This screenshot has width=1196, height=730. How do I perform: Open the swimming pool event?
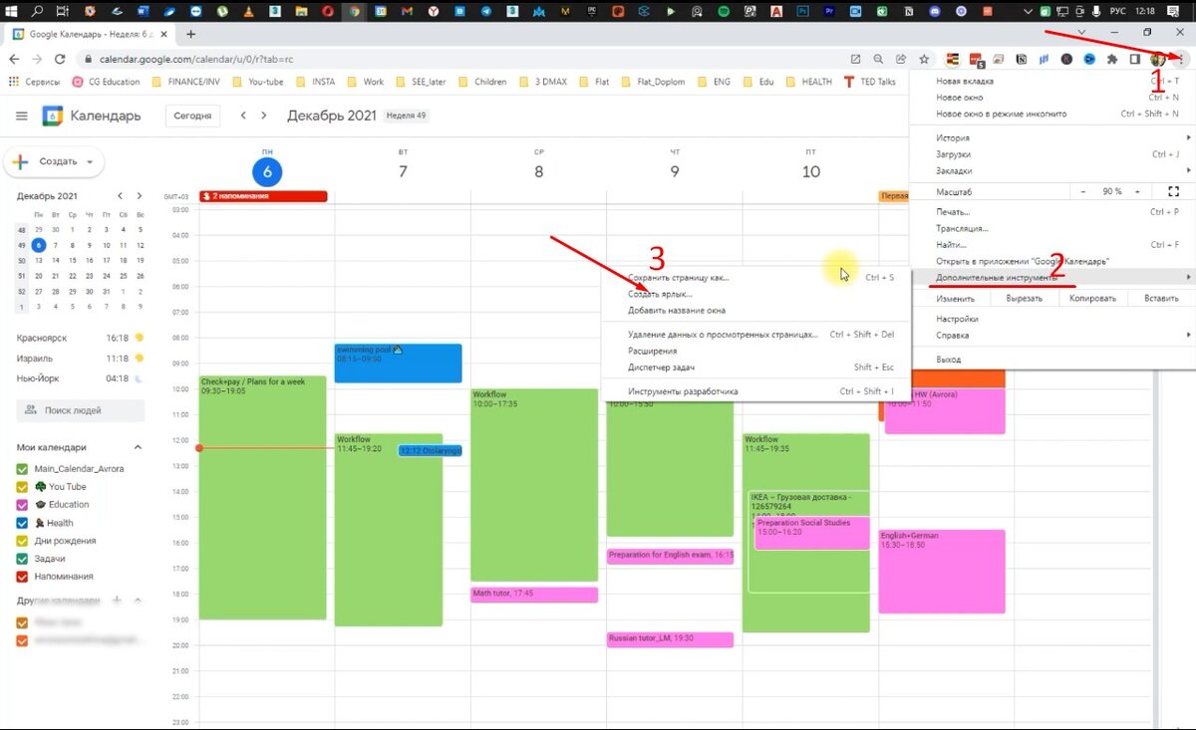(x=399, y=363)
